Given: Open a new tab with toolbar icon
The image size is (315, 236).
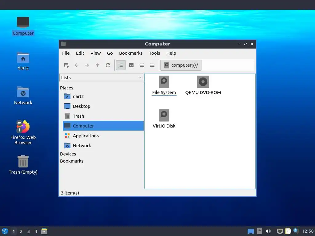Looking at the screenshot, I should pos(66,65).
